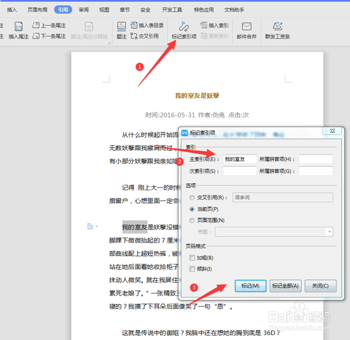This screenshot has height=340, width=350.
Task: Go to previous endnote
Action: click(49, 25)
